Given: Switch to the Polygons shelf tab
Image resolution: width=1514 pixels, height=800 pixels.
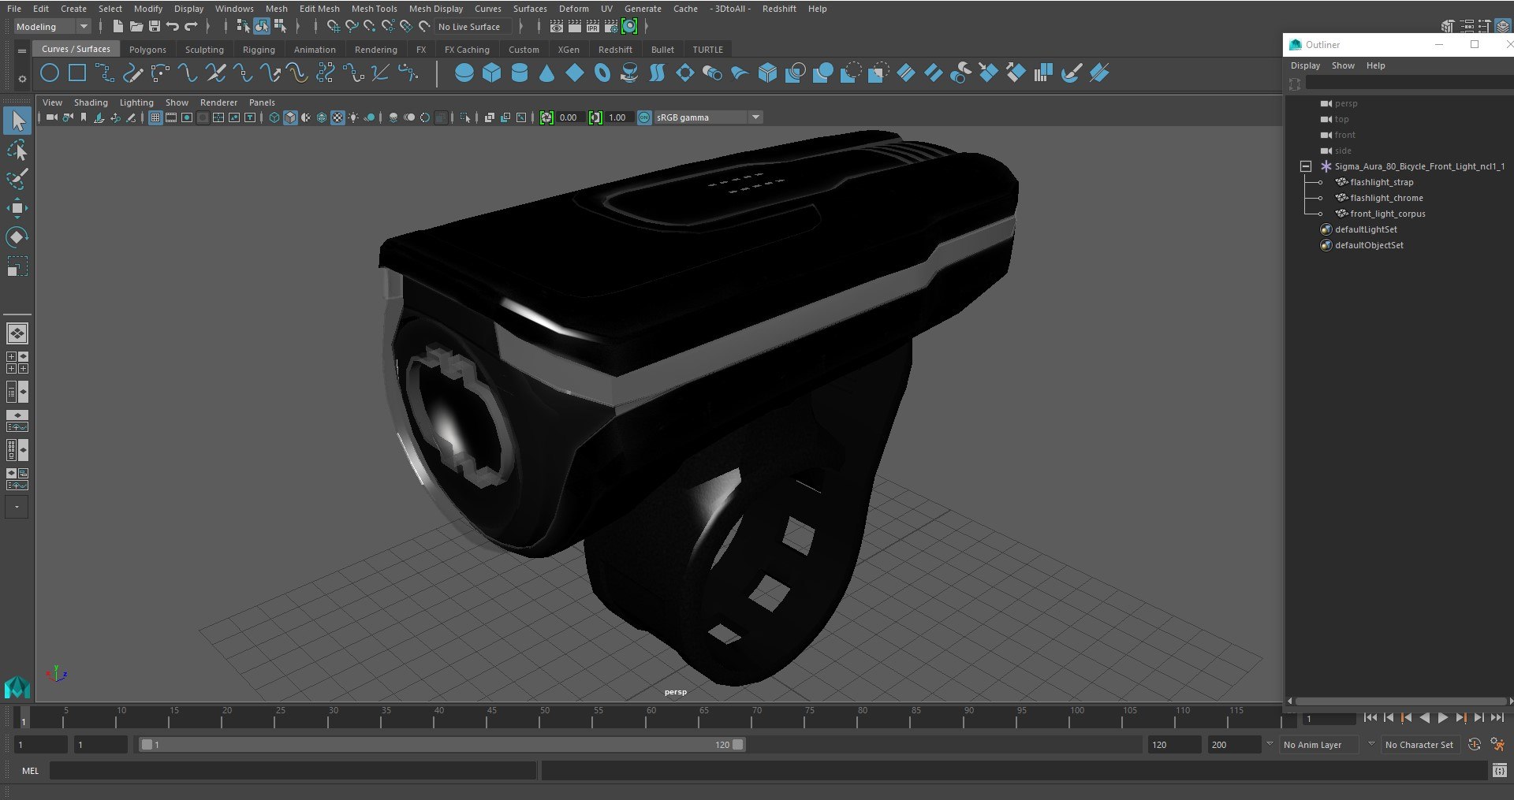Looking at the screenshot, I should click(147, 49).
